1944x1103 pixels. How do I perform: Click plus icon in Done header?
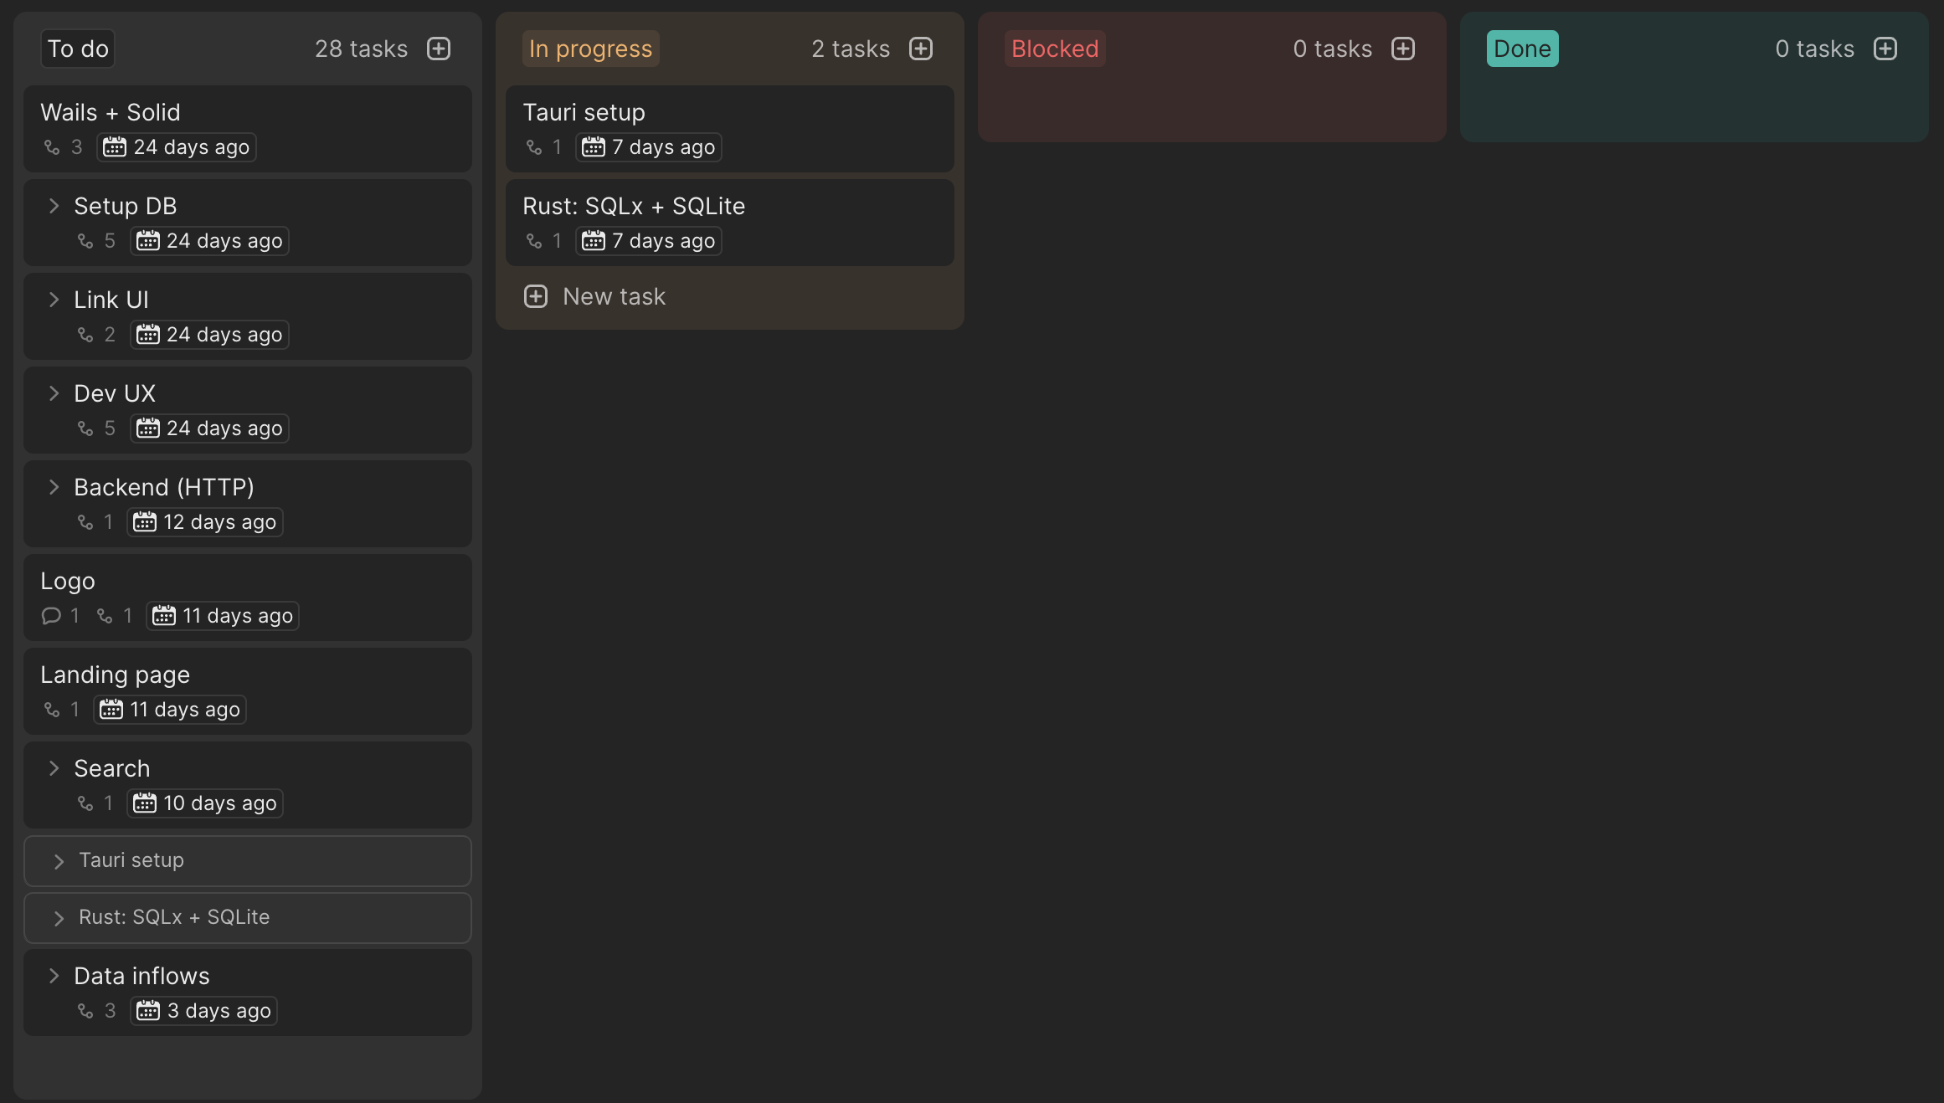click(1885, 49)
